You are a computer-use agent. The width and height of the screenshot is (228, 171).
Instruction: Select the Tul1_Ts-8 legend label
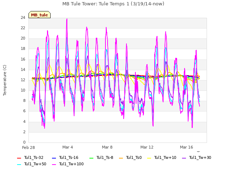(105, 157)
